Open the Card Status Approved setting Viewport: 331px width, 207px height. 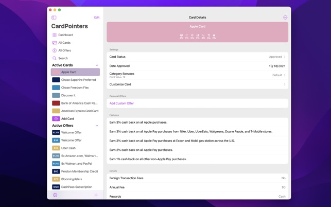[197, 57]
